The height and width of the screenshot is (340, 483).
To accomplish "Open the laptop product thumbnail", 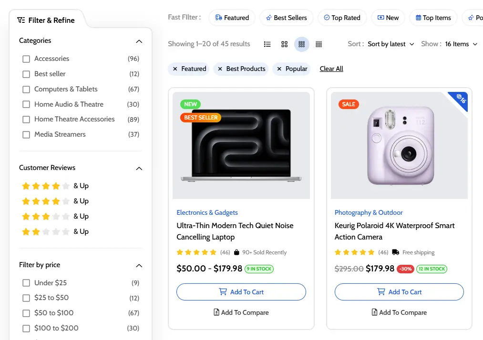I will pyautogui.click(x=241, y=145).
